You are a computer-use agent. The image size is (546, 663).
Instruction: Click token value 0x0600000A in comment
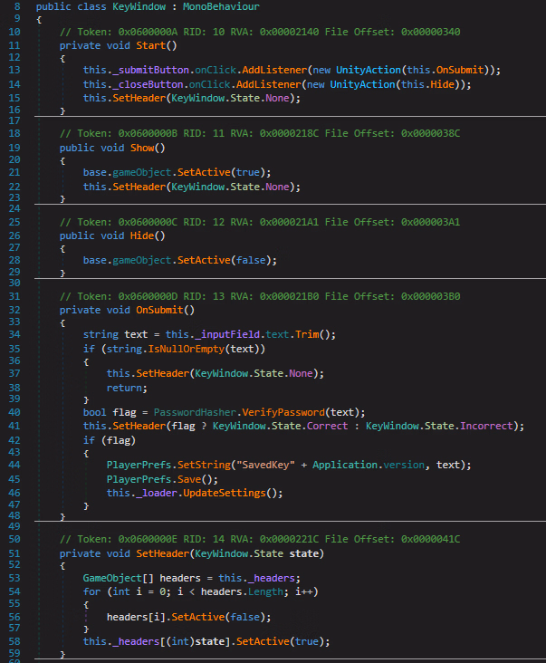148,32
